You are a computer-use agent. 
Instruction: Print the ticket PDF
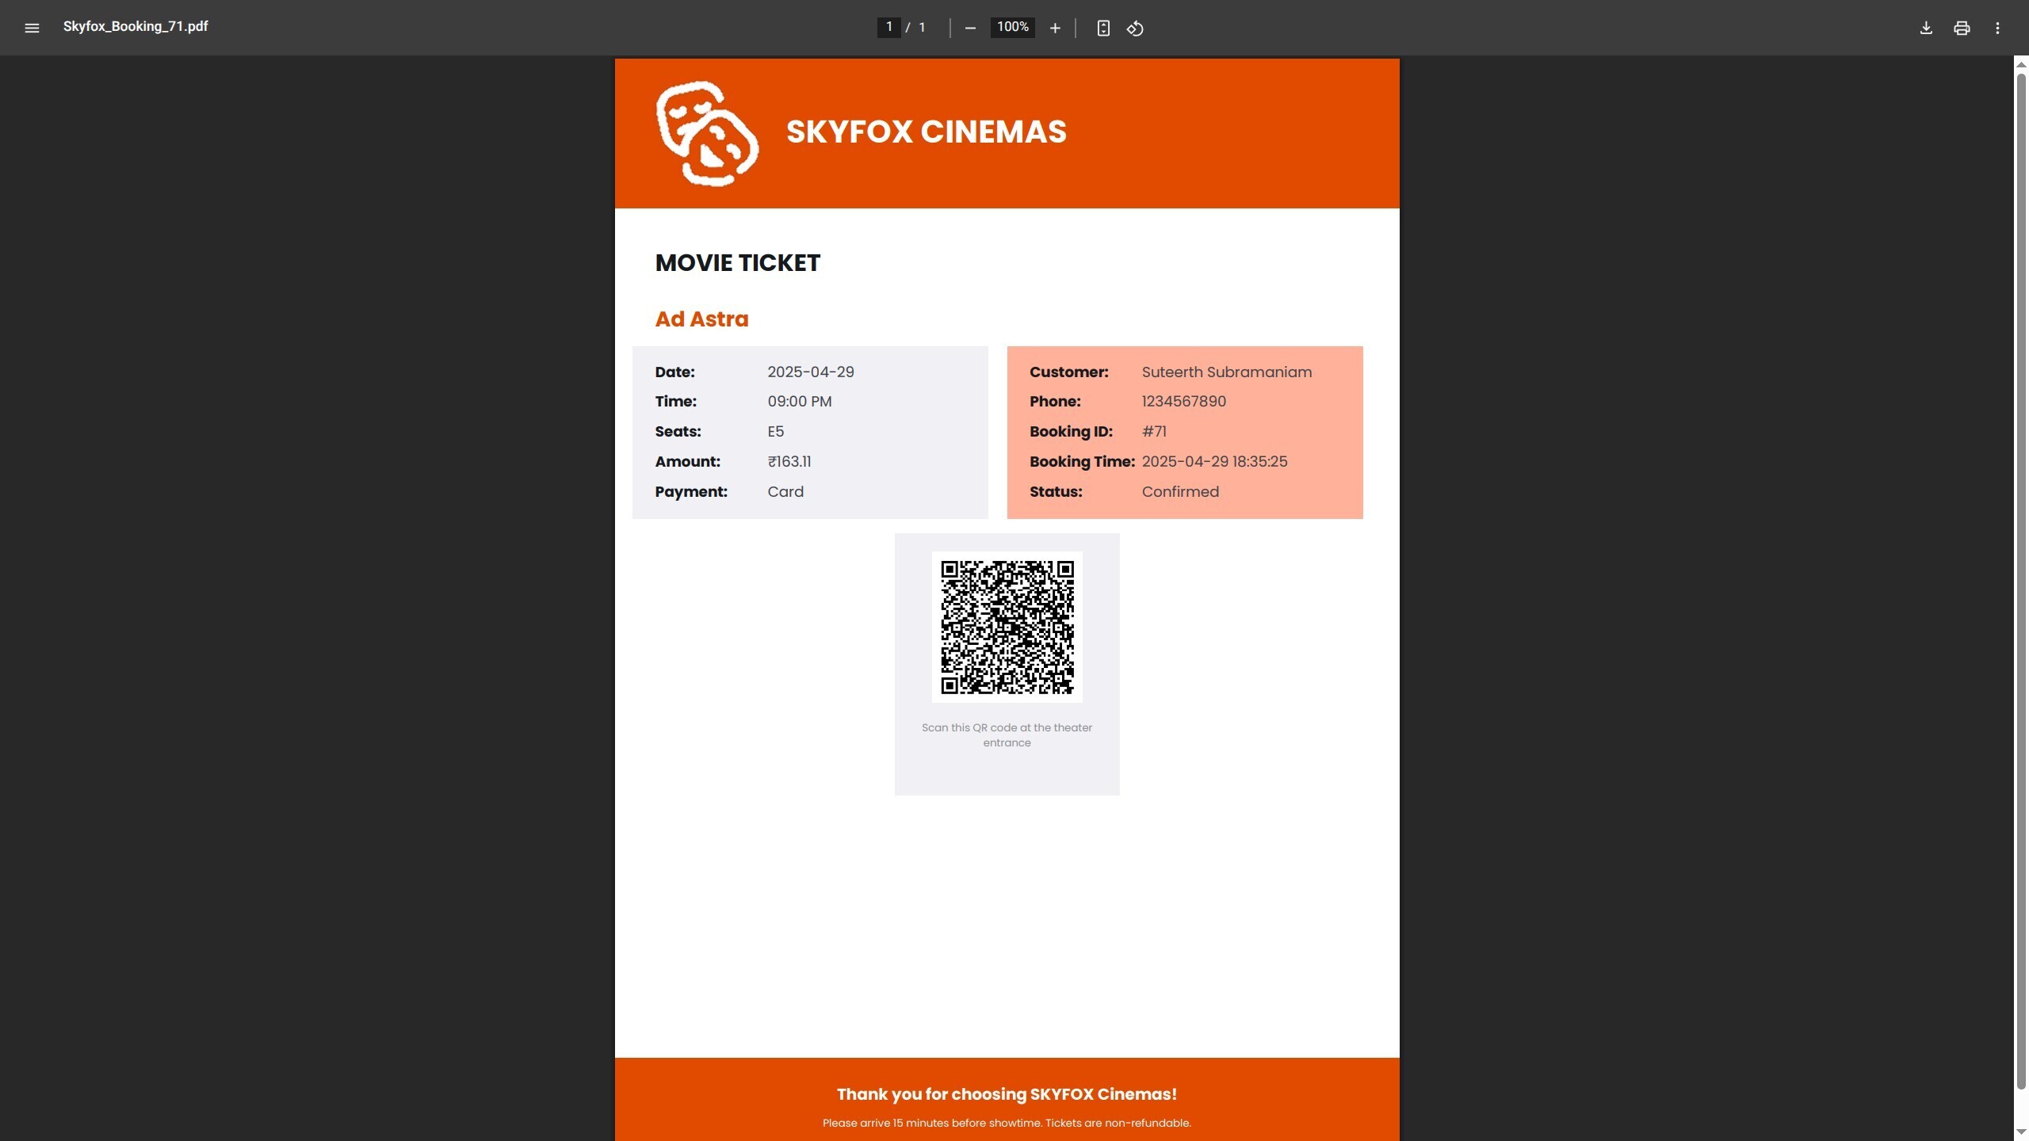(x=1962, y=28)
